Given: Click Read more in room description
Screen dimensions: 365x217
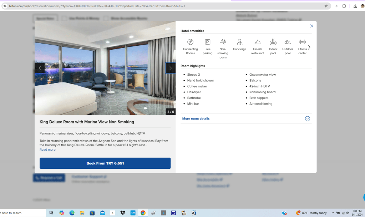Looking at the screenshot, I should 47,150.
